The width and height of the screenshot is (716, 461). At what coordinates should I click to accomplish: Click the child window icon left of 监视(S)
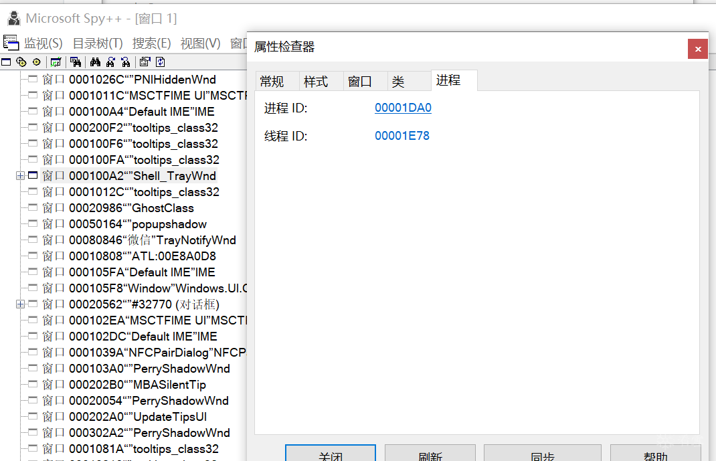click(11, 42)
